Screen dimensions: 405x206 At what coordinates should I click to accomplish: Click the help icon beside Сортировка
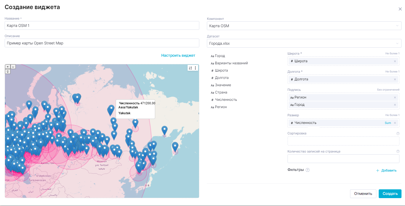click(x=398, y=134)
